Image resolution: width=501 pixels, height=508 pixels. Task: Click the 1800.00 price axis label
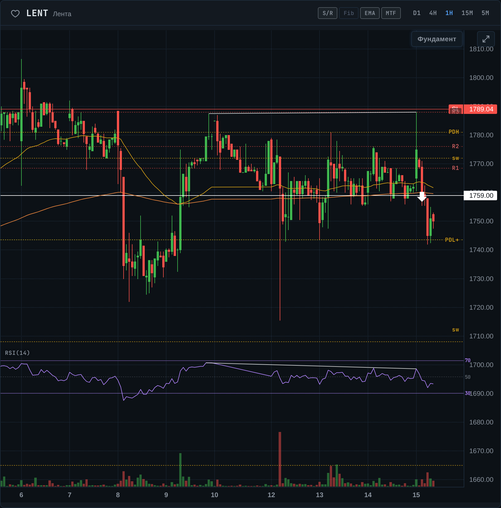pos(481,78)
